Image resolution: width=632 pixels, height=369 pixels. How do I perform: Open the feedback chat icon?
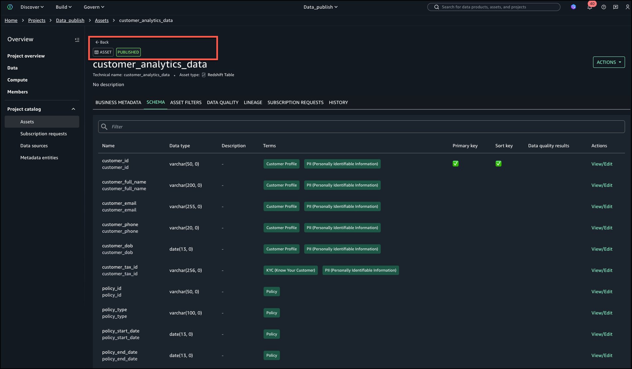pos(615,7)
